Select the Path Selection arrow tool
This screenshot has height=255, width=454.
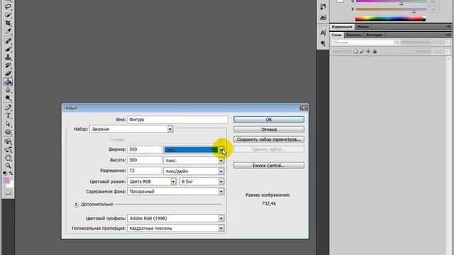[x=8, y=124]
